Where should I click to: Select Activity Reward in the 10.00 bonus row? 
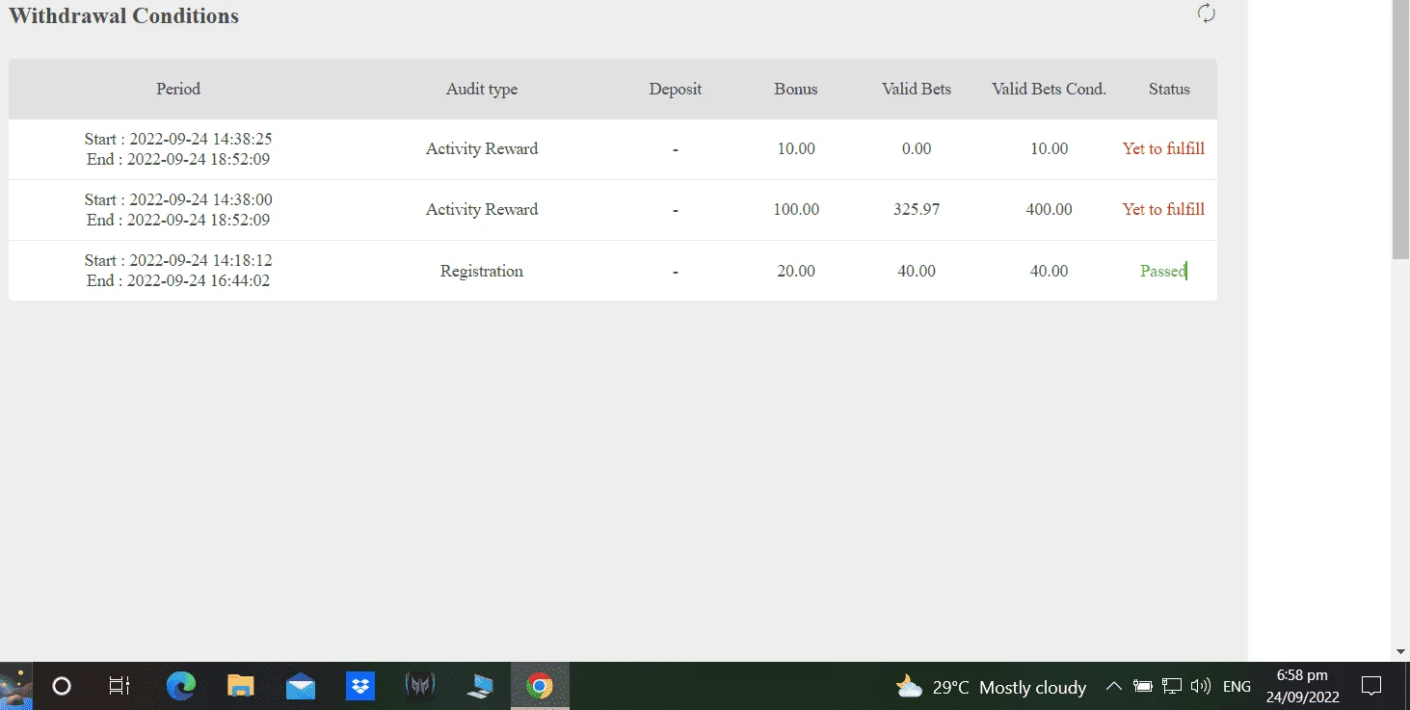(x=482, y=148)
